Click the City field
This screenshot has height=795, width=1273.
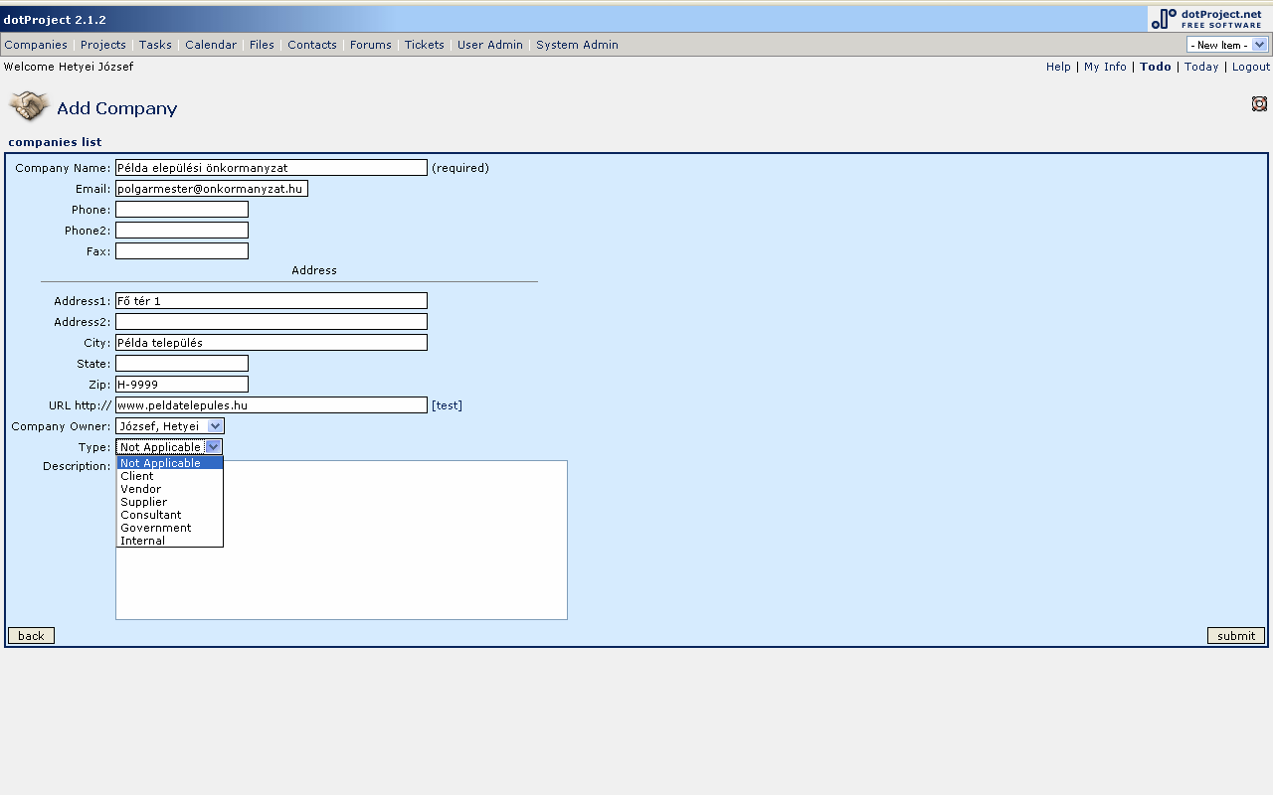coord(272,343)
